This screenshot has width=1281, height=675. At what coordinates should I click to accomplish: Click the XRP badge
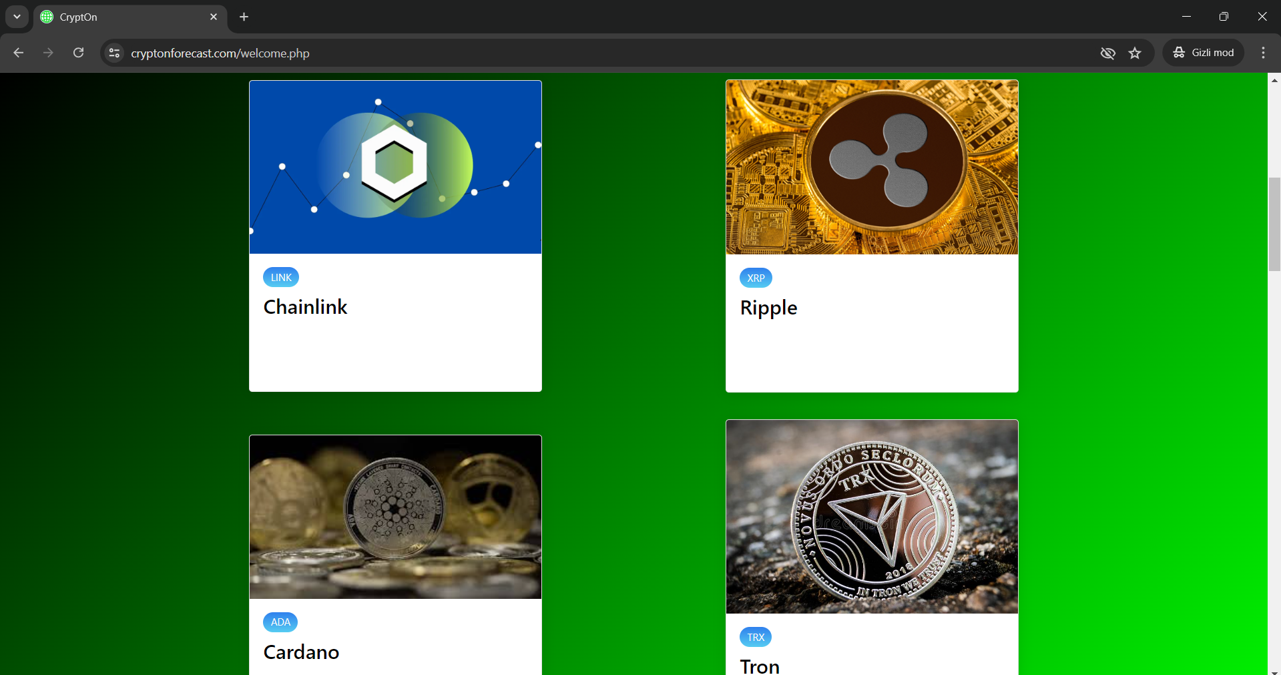tap(756, 278)
